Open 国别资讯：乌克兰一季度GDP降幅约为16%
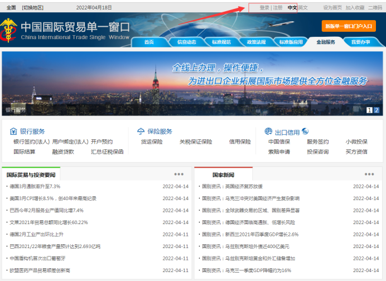 tap(247, 270)
